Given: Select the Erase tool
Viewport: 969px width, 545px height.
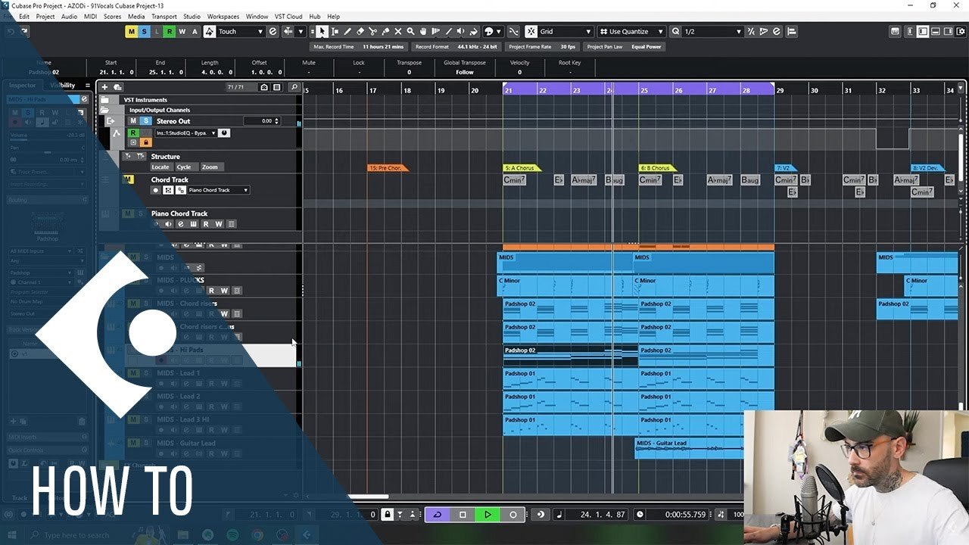Looking at the screenshot, I should 360,31.
